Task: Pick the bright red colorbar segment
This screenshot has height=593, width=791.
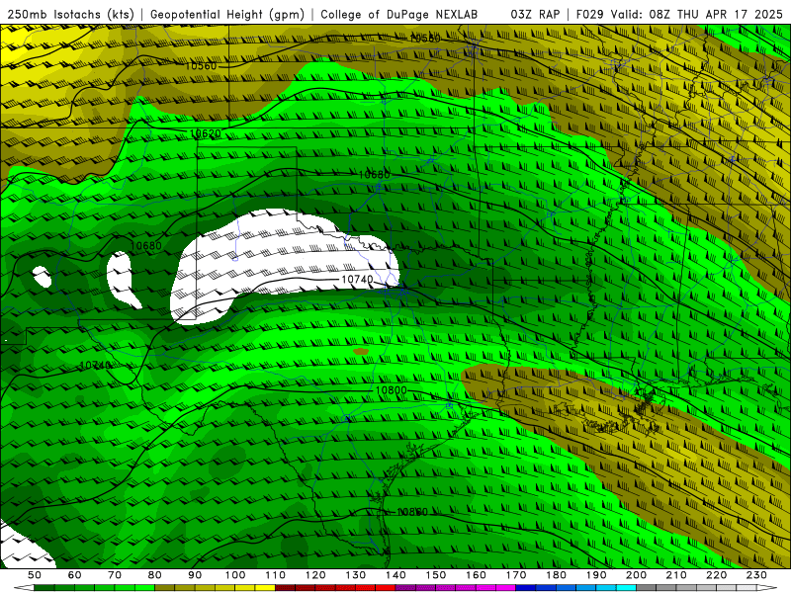Action: (385, 587)
